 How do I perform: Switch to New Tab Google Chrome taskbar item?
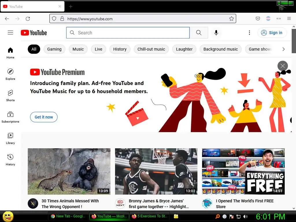click(x=68, y=216)
